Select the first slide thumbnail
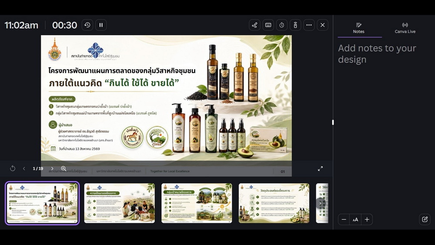 click(42, 203)
